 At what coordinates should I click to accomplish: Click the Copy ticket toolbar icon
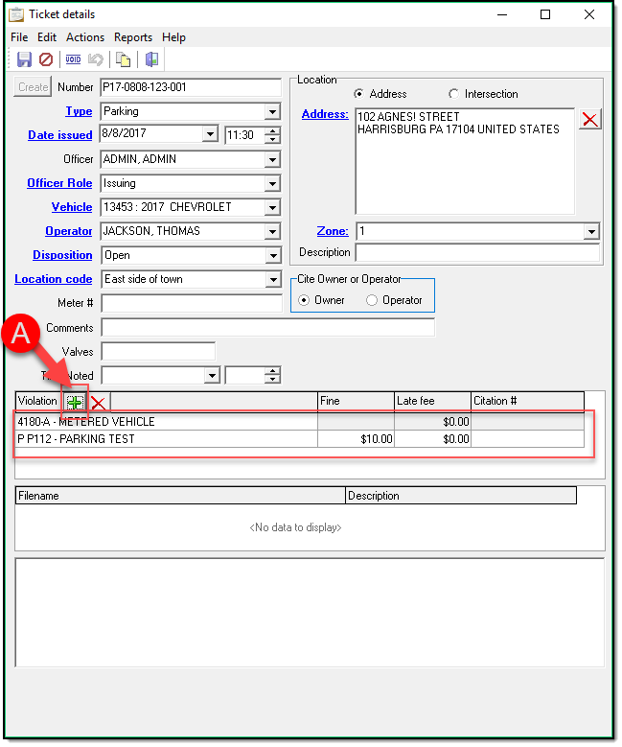point(123,59)
